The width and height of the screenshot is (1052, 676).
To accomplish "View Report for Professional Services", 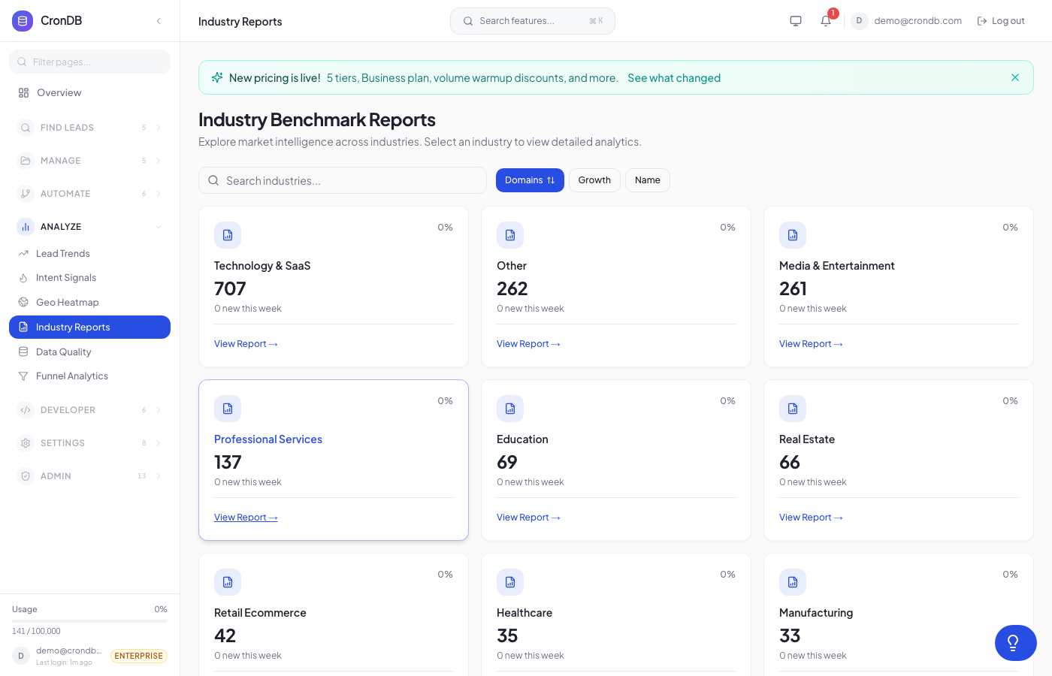I will point(246,518).
